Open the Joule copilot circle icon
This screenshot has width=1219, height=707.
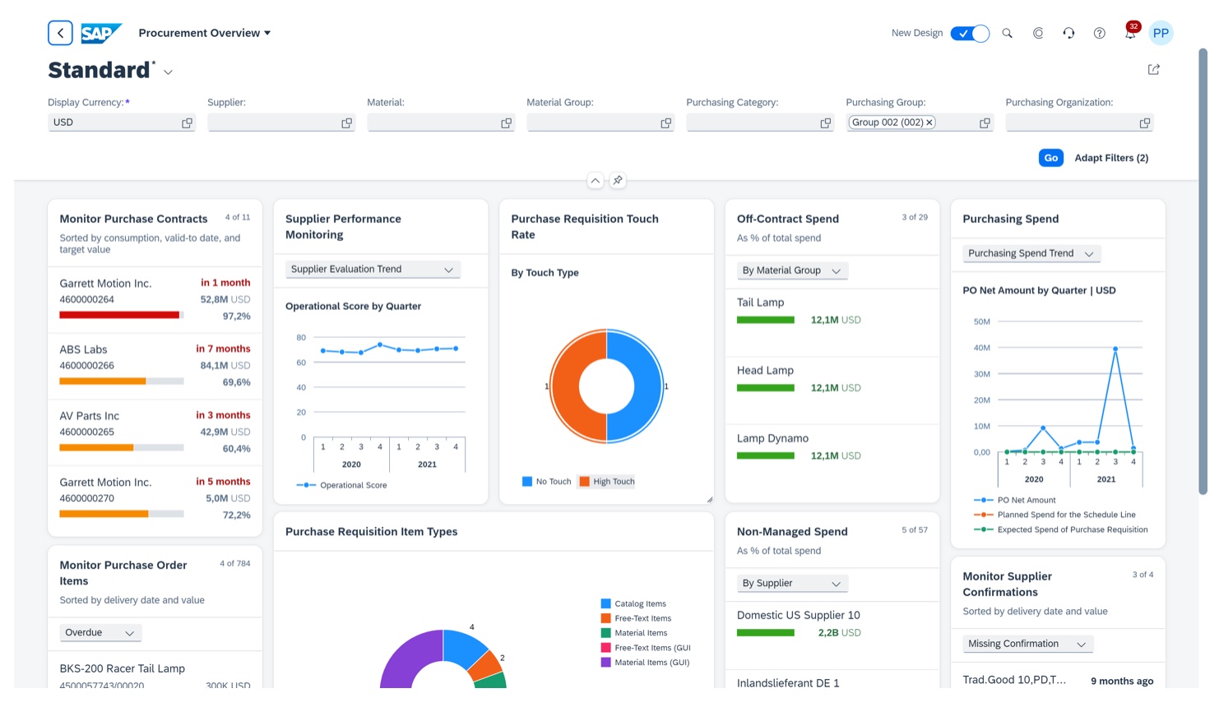pos(1038,33)
